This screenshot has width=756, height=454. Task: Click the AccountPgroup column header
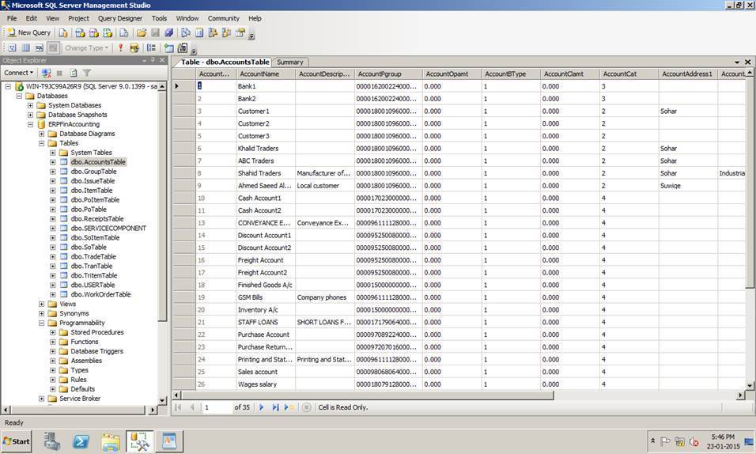click(388, 74)
